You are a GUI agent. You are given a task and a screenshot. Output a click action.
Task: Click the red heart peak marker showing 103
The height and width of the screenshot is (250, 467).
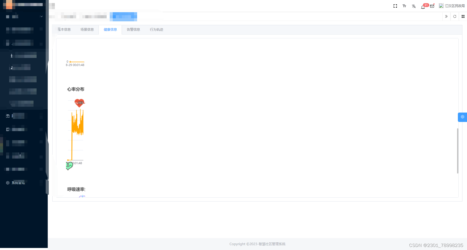pos(79,102)
